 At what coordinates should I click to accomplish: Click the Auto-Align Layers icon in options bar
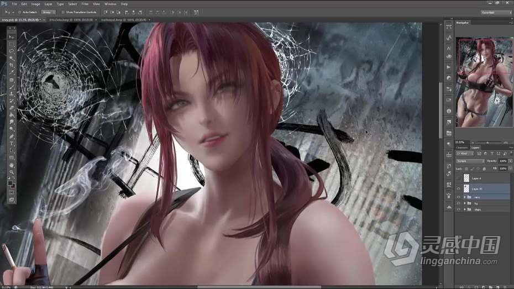pyautogui.click(x=196, y=12)
